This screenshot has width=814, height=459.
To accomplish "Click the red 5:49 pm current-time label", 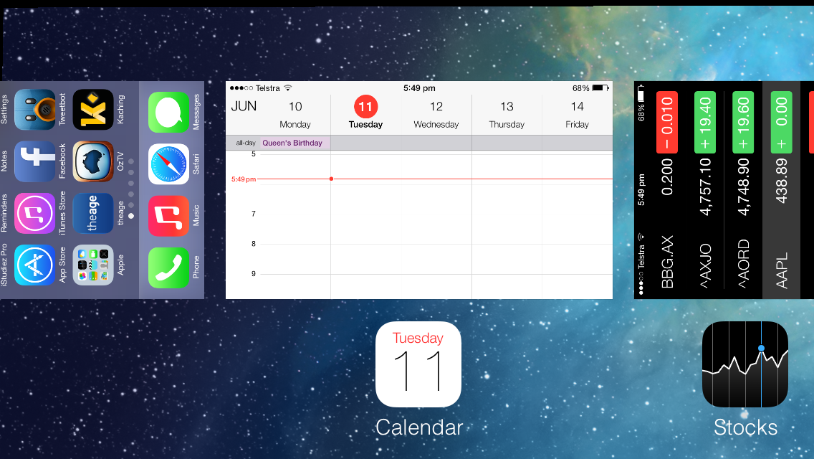I will (244, 179).
